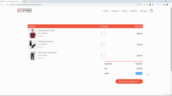Click the HRX Gray Trackpants thumbnail

point(33,56)
